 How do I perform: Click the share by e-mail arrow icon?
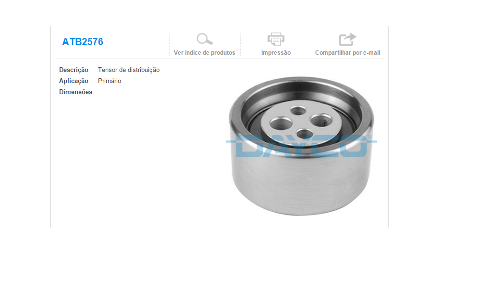(x=348, y=39)
